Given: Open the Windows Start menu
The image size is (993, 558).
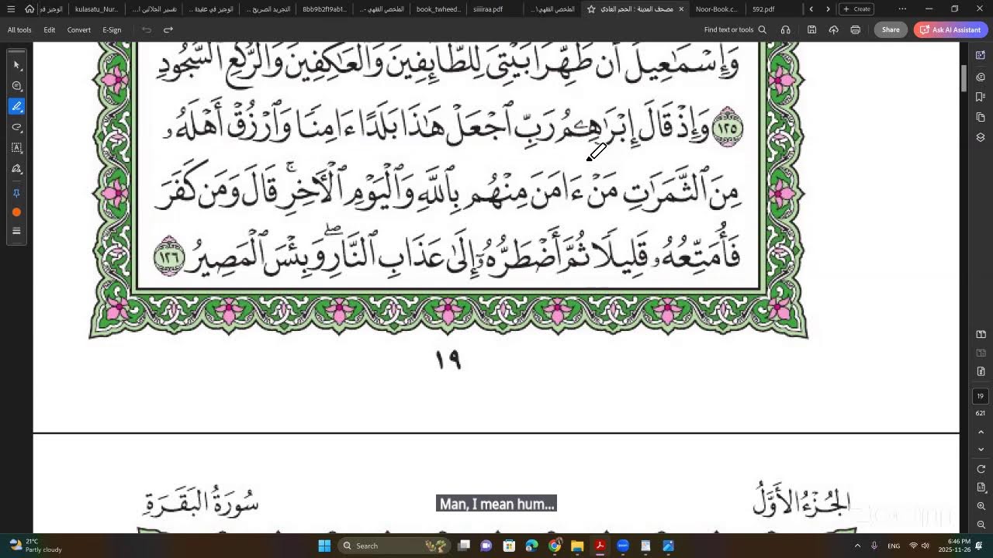Looking at the screenshot, I should (324, 546).
